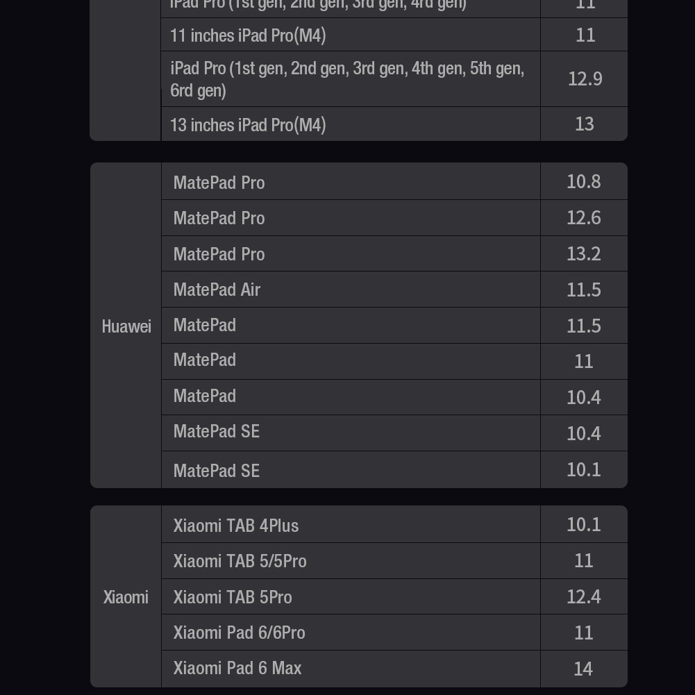
Task: Click the "11 inches iPad Pro(M4)" model cell
Action: click(248, 35)
